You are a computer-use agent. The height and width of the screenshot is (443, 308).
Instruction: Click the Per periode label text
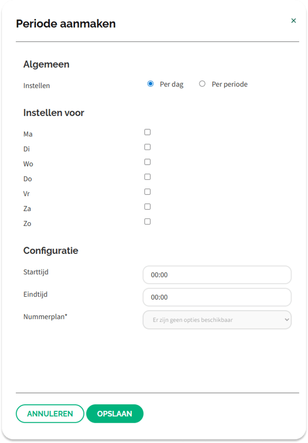tap(229, 85)
